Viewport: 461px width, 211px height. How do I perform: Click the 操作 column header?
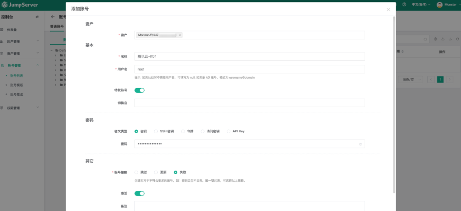pyautogui.click(x=442, y=52)
